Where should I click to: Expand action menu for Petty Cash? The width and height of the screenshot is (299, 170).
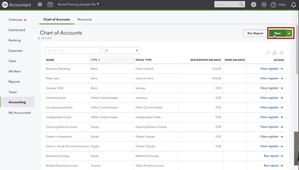[x=282, y=79]
